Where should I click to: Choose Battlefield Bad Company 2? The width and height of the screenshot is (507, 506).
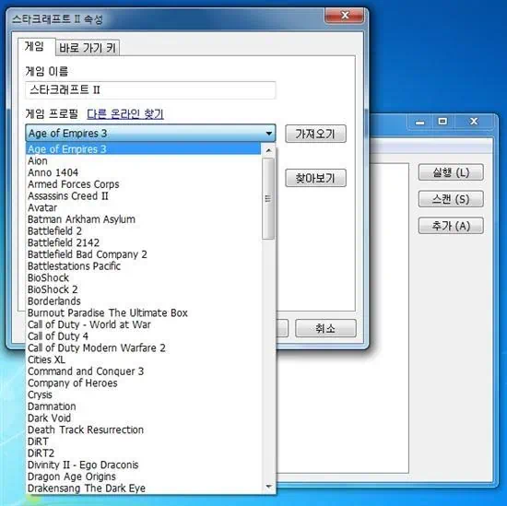144,254
